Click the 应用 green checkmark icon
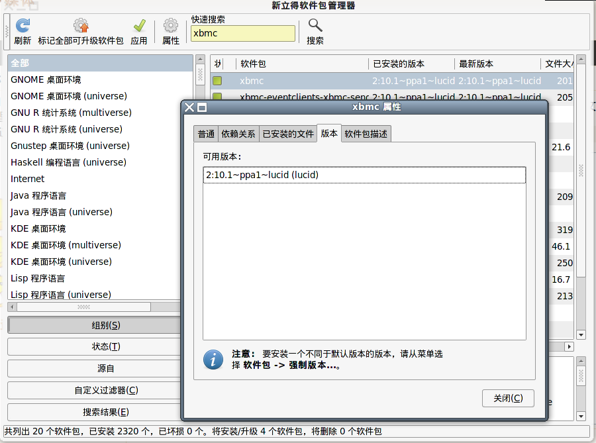The height and width of the screenshot is (443, 596). click(x=139, y=25)
